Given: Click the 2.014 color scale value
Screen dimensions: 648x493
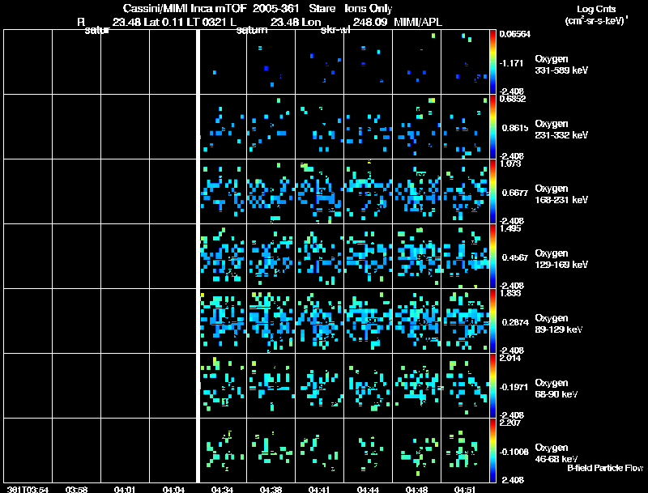Looking at the screenshot, I should 510,358.
